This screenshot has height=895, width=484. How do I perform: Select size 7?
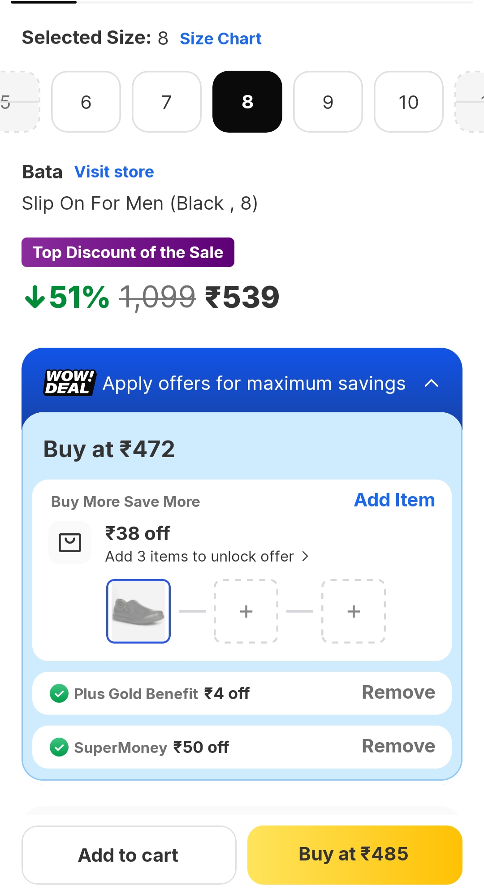pyautogui.click(x=167, y=102)
